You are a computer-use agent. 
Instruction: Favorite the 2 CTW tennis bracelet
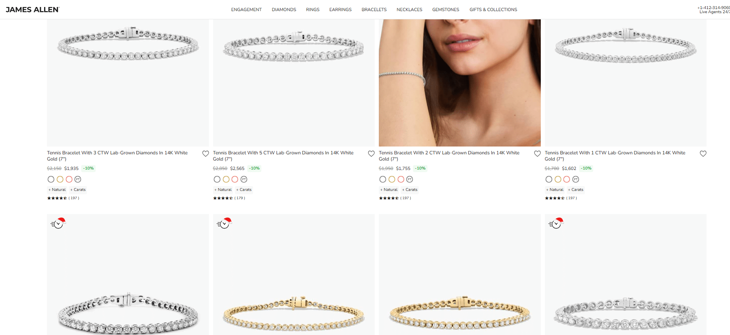pyautogui.click(x=538, y=154)
